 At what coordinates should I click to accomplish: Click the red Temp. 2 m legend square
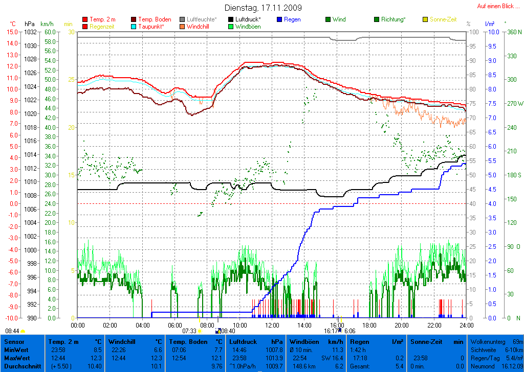pos(85,19)
